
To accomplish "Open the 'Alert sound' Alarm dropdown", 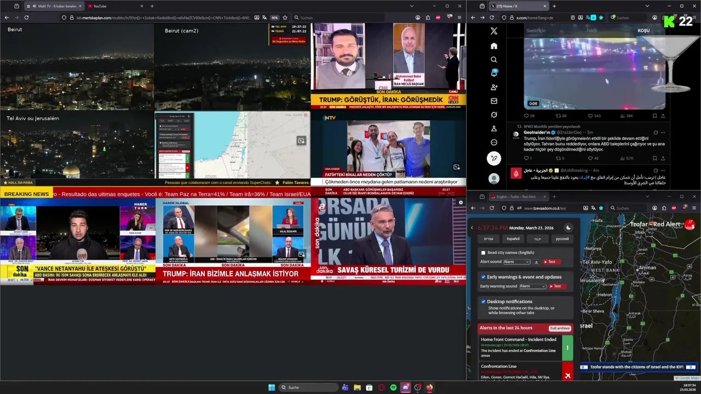I will coord(516,262).
